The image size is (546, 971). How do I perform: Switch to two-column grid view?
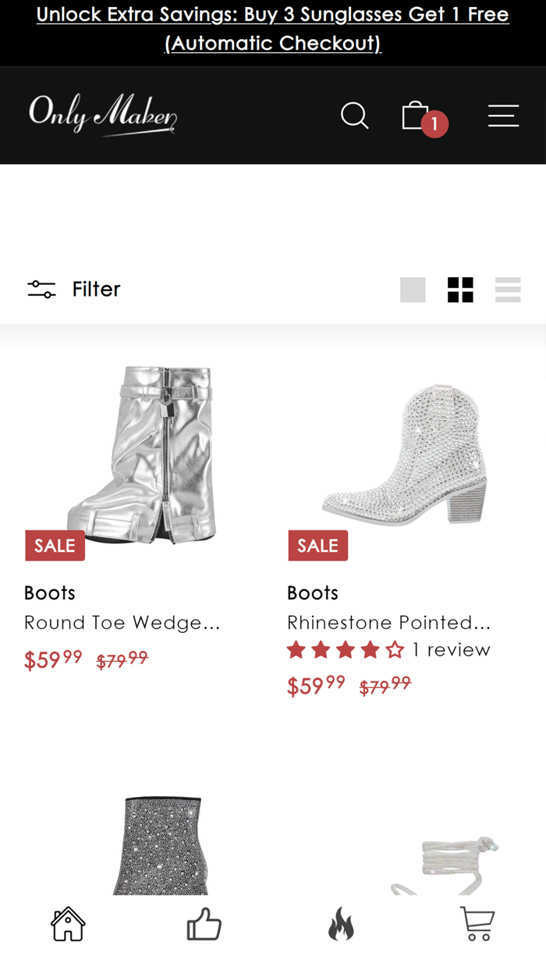click(460, 289)
